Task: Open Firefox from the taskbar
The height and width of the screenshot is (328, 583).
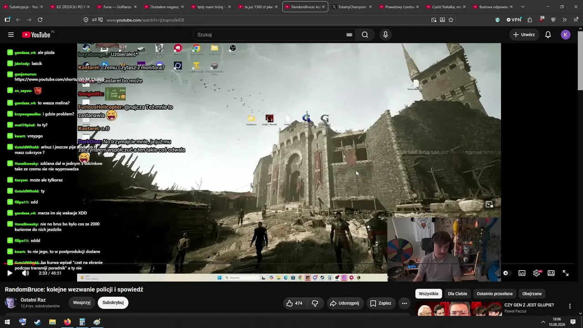Action: click(x=67, y=322)
